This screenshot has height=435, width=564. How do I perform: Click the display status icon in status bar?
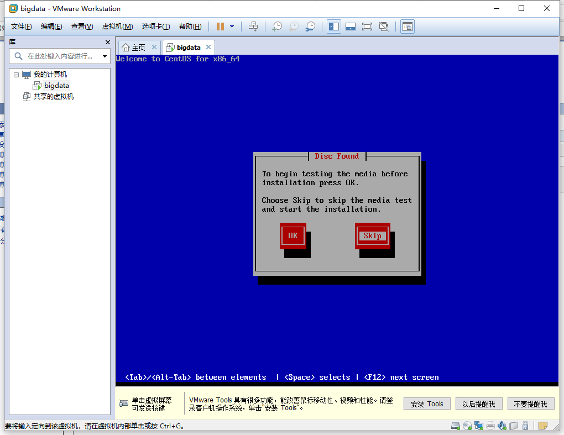[514, 426]
